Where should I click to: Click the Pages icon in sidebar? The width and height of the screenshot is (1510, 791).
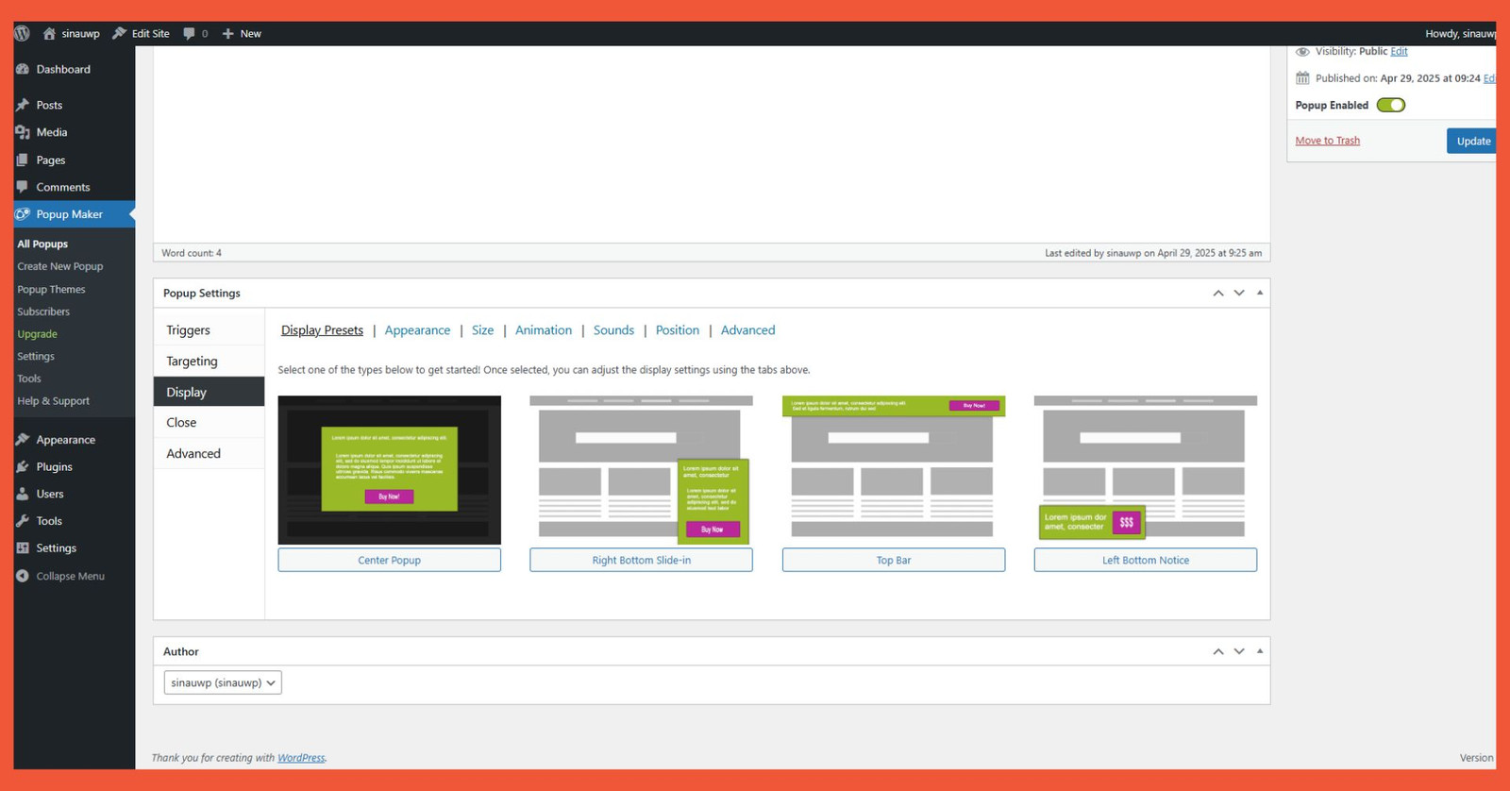pos(23,160)
